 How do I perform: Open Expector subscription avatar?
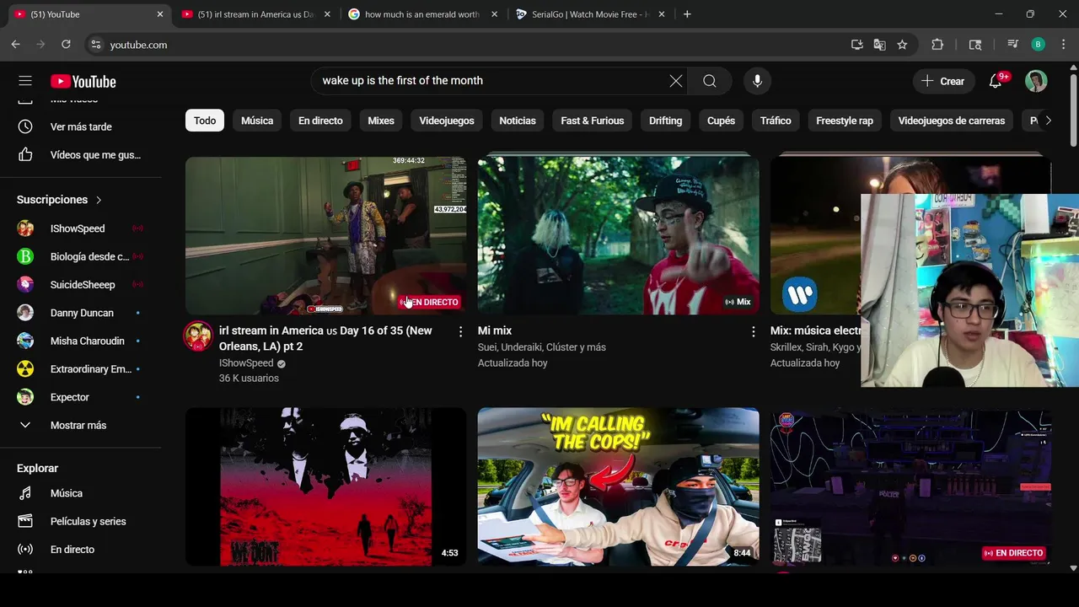coord(25,397)
